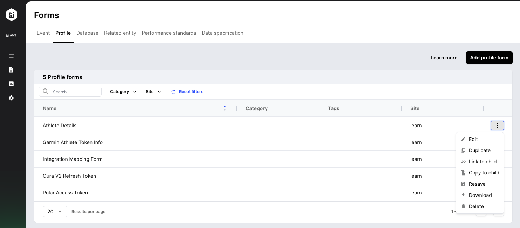Viewport: 520px width, 228px height.
Task: Open the Forms document icon in sidebar
Action: tap(11, 70)
